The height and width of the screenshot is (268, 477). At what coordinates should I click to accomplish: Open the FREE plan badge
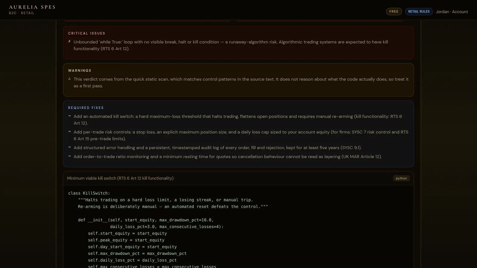394,12
